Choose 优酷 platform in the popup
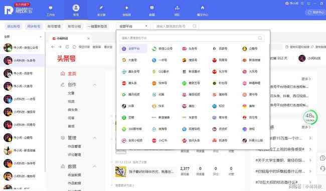The image size is (326, 191). point(158,94)
